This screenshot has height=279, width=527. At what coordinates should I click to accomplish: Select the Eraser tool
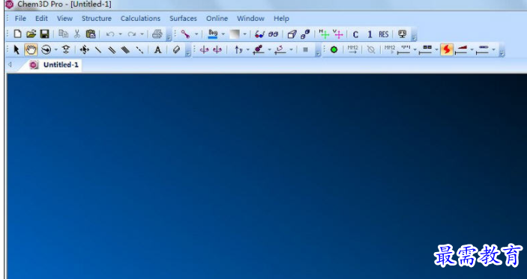point(177,49)
